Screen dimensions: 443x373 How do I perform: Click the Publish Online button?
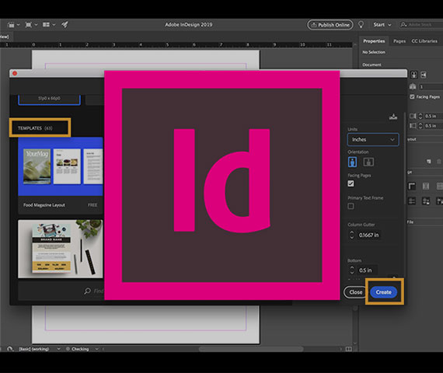330,25
